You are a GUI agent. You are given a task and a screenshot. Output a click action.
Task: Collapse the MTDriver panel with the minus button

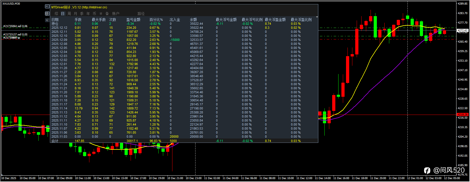point(47,7)
